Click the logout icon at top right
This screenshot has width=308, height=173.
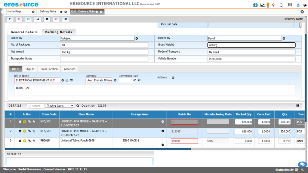pyautogui.click(x=305, y=5)
